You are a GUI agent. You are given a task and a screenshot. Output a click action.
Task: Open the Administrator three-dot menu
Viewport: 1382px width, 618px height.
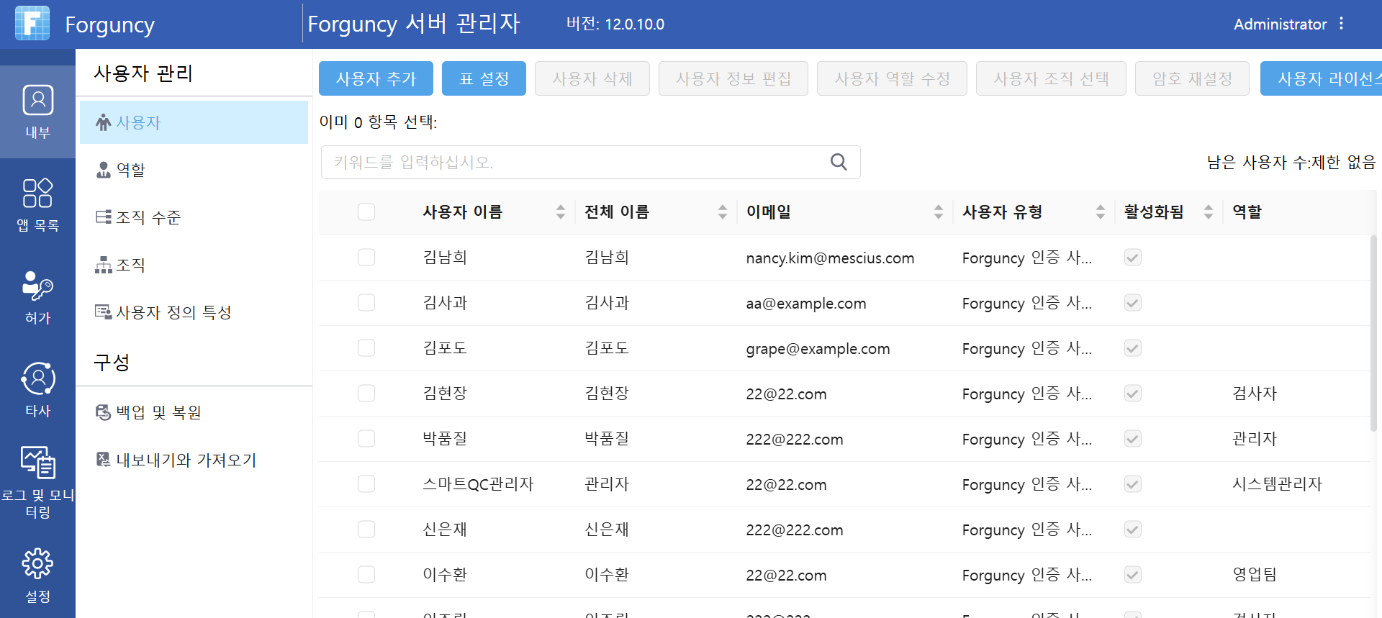pos(1341,24)
